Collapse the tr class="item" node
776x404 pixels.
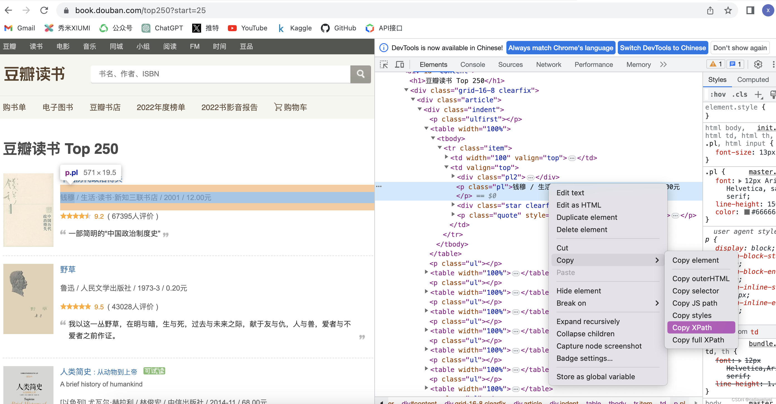(x=440, y=148)
